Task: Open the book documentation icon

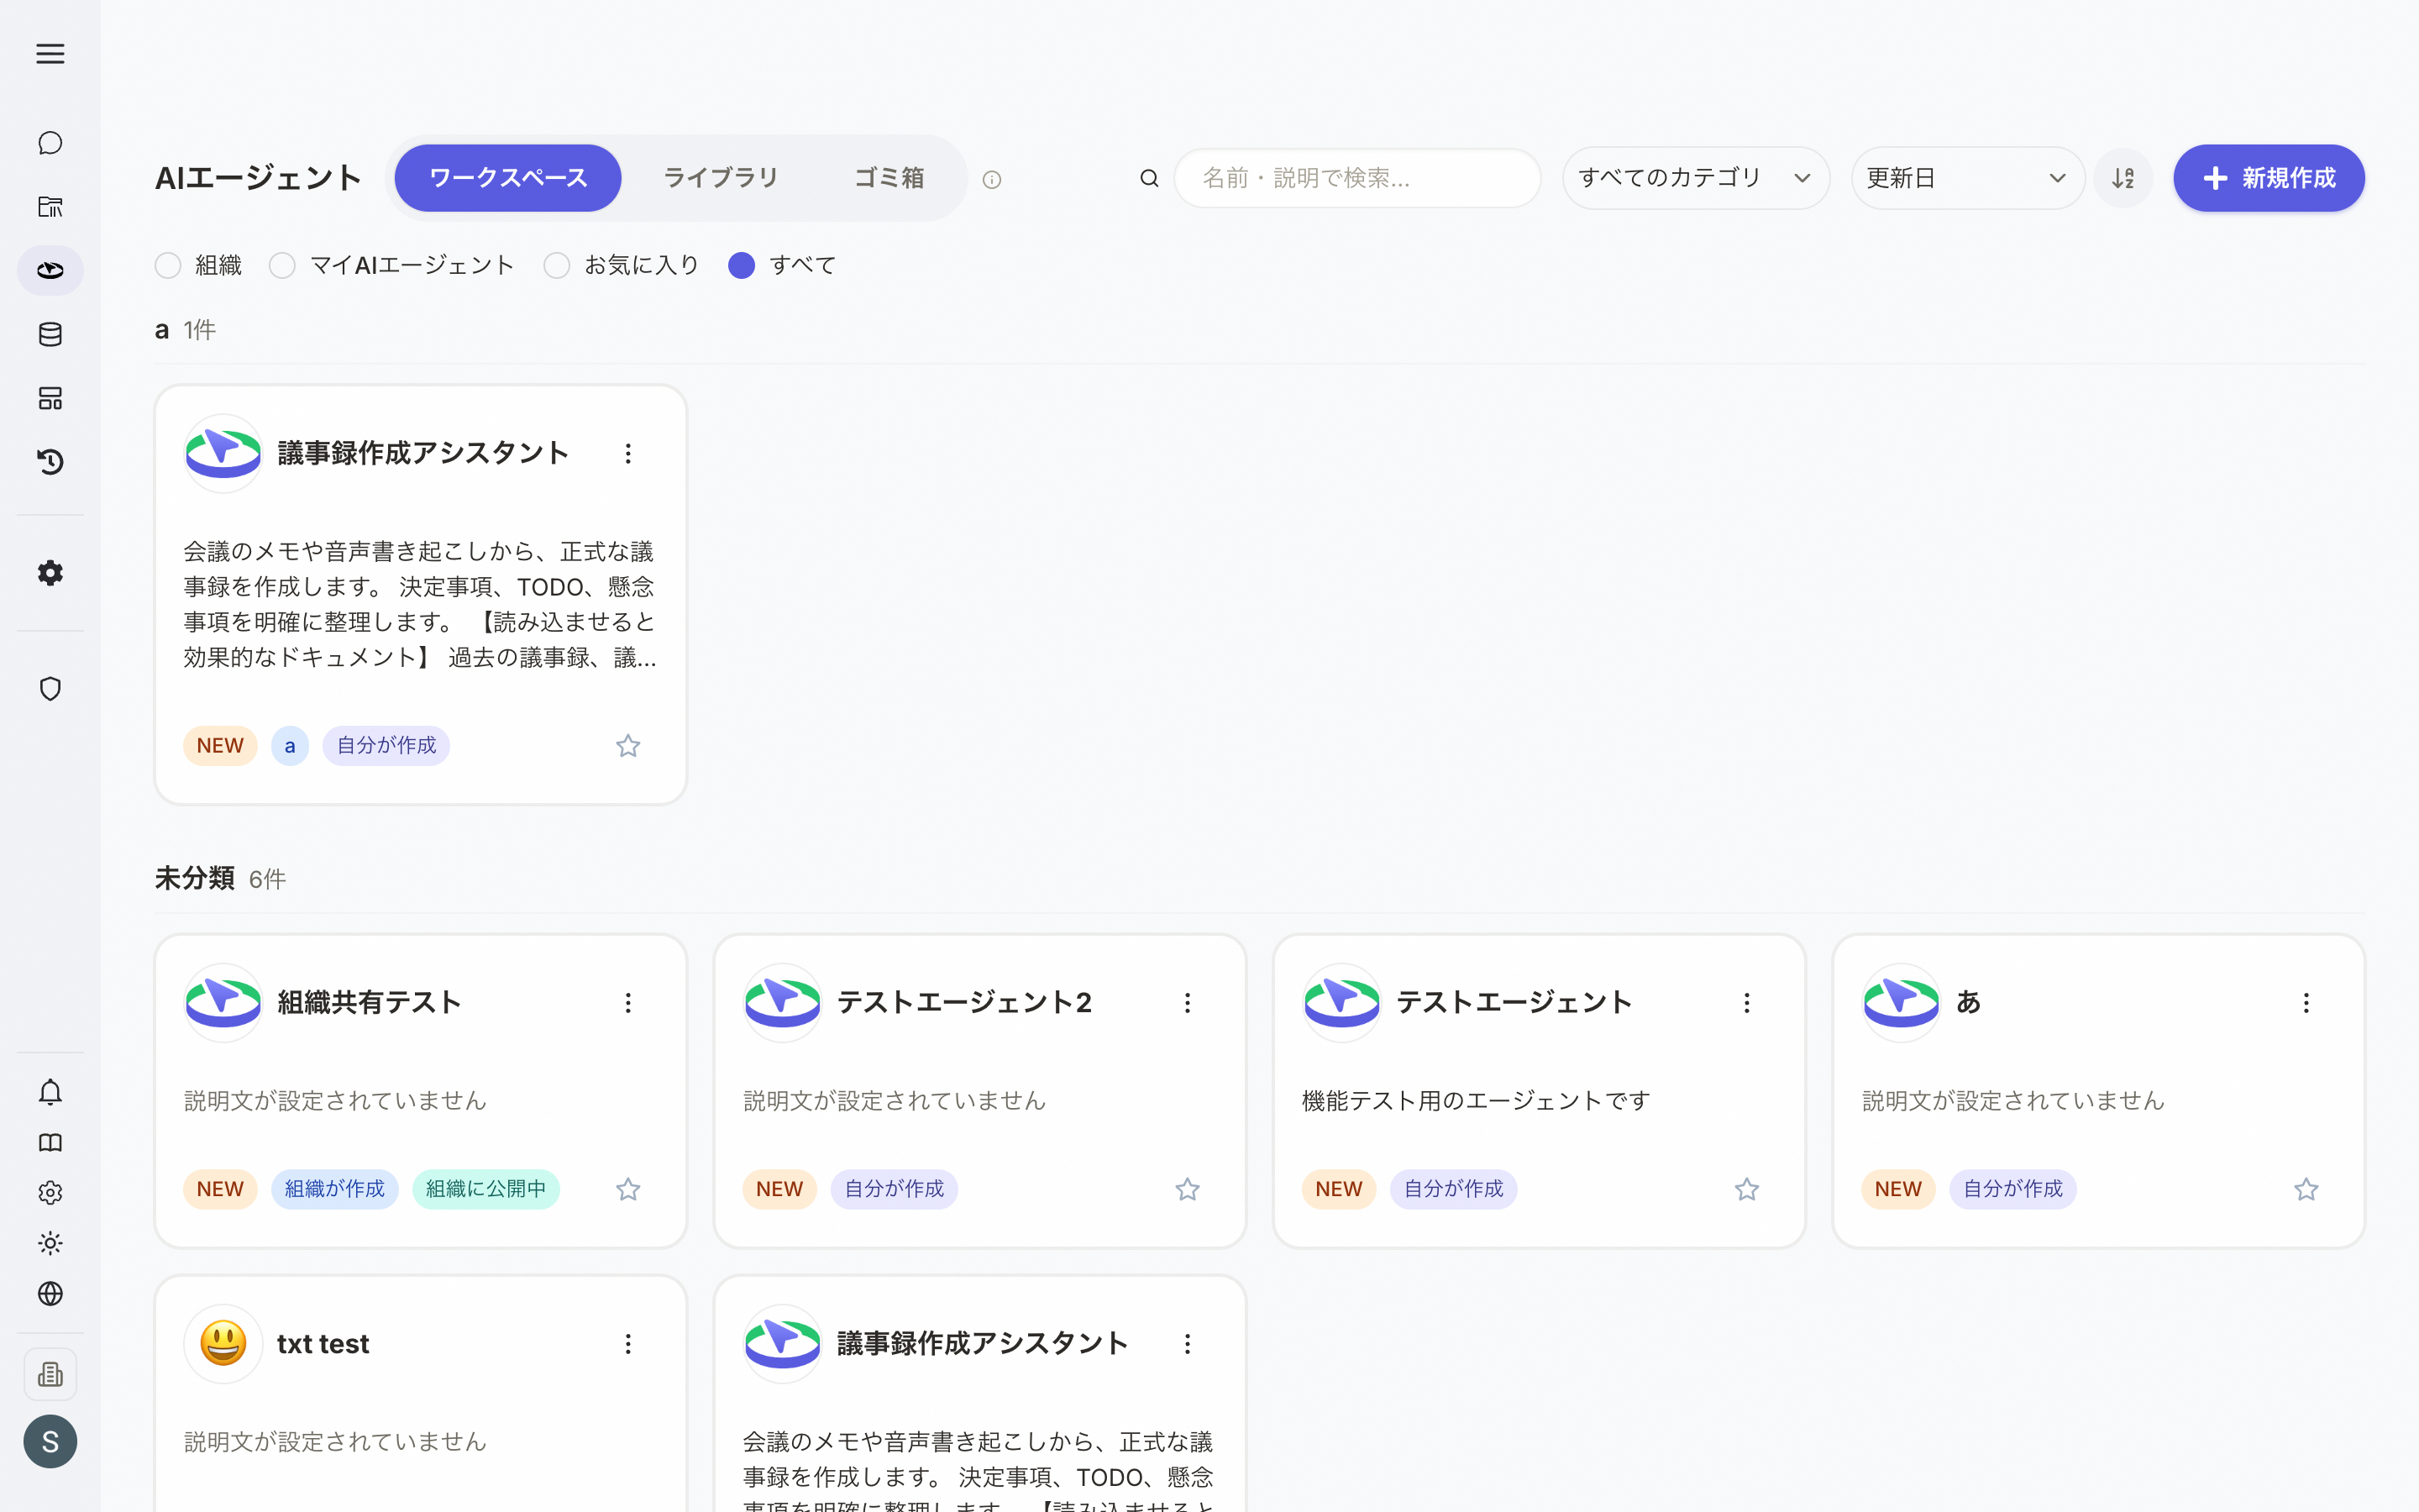Action: tap(50, 1142)
